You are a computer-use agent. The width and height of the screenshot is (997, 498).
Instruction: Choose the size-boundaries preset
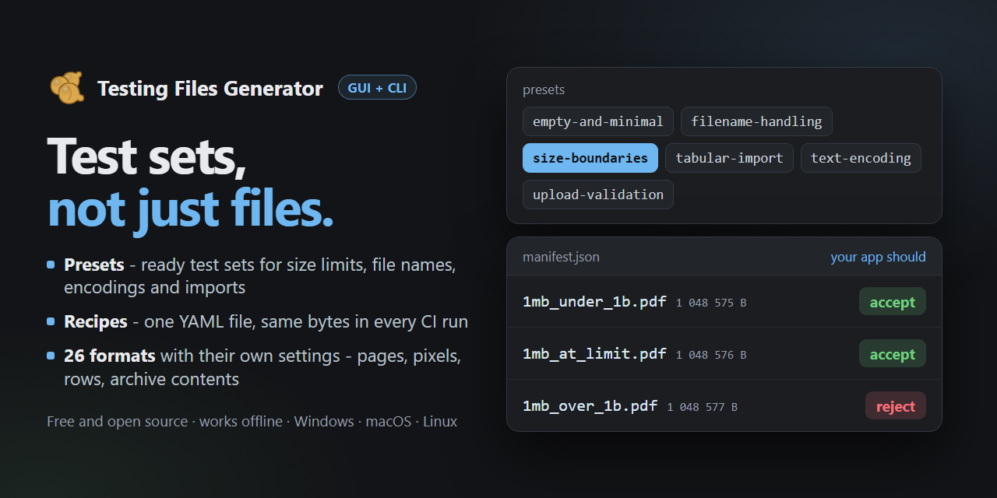pos(590,158)
